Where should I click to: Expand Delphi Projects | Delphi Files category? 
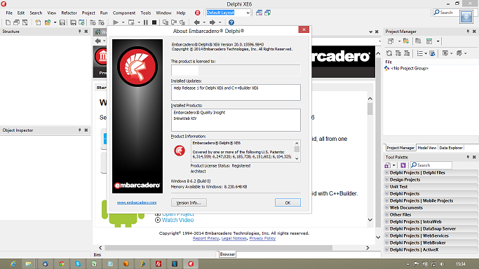pos(386,172)
